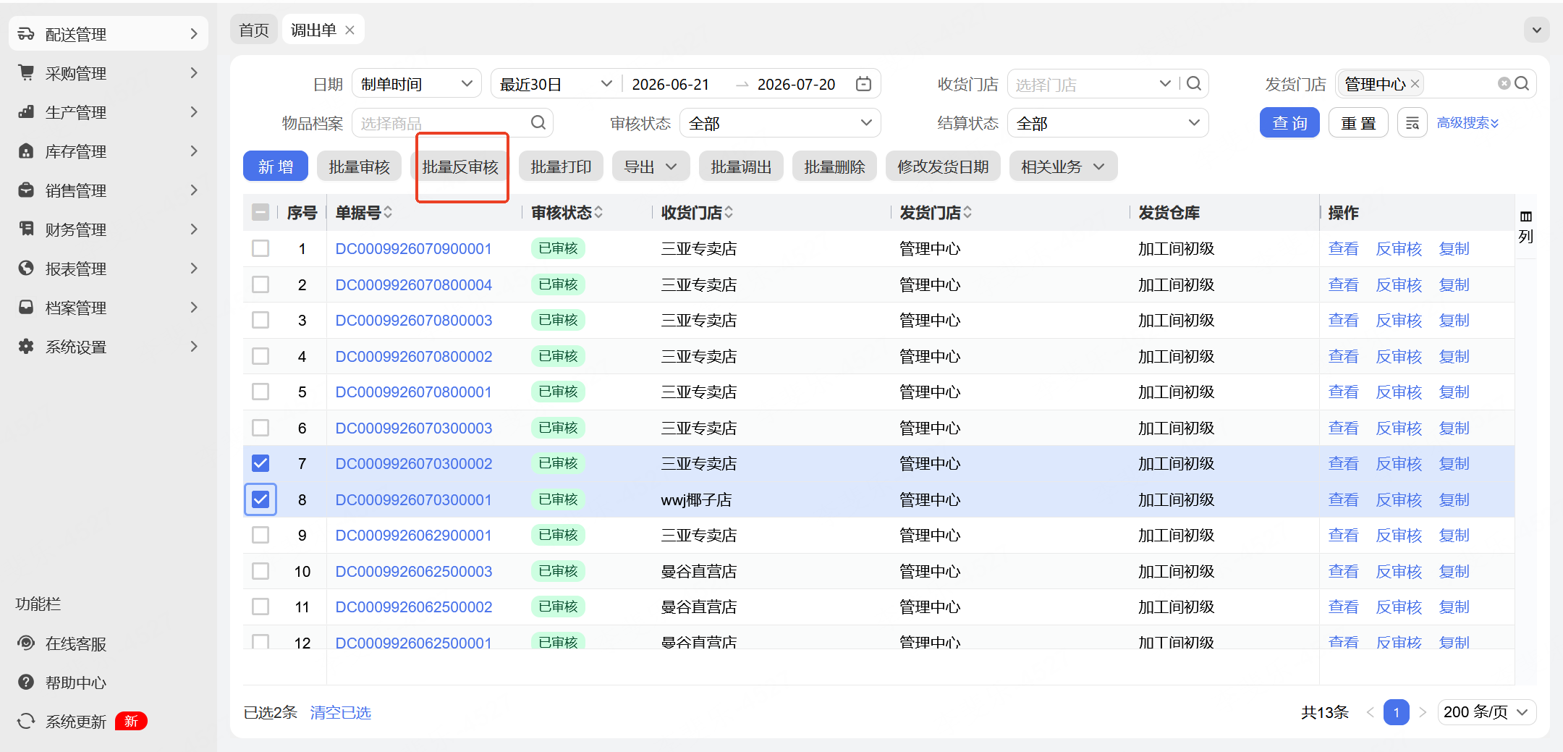The image size is (1563, 752).
Task: Sort by 审核状态 column
Action: tap(598, 212)
